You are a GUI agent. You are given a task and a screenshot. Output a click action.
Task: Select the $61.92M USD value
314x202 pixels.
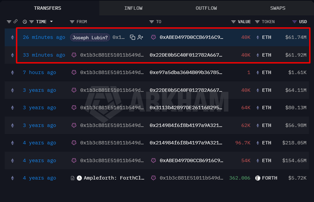pyautogui.click(x=296, y=55)
